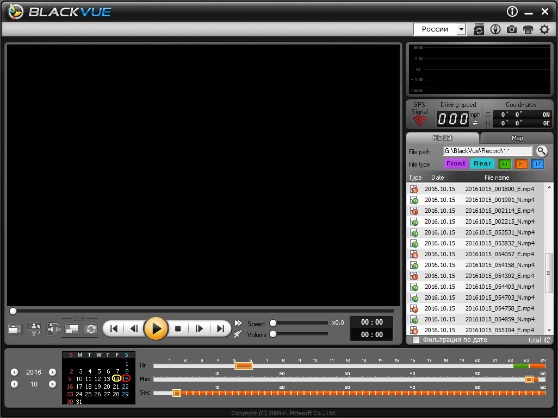Open the info about icon
This screenshot has width=558, height=418.
click(x=512, y=12)
